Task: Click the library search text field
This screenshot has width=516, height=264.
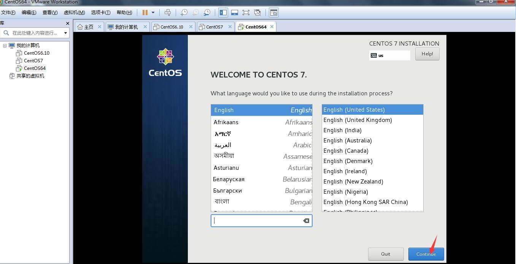Action: coord(35,33)
